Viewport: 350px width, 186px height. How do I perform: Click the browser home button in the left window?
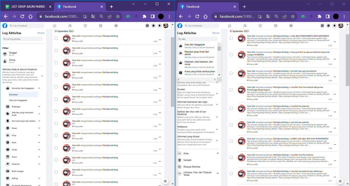pos(30,16)
